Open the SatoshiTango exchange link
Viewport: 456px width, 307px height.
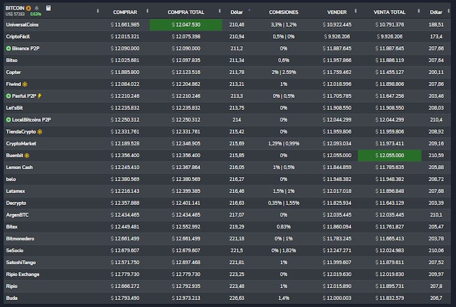tap(21, 262)
